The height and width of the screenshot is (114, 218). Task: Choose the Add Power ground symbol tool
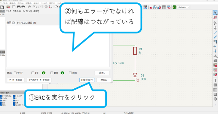click(x=215, y=28)
